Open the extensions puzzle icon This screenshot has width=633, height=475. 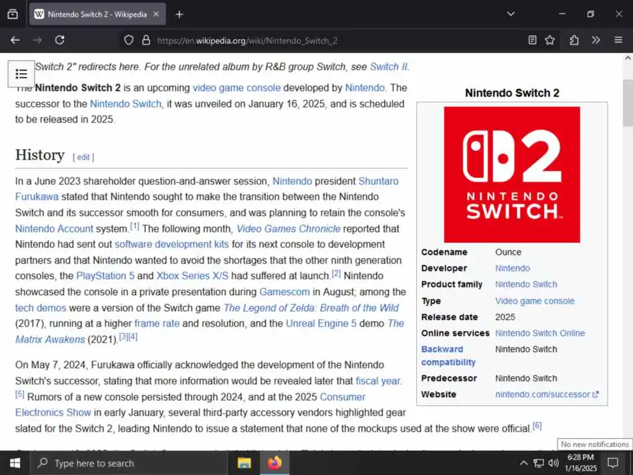pyautogui.click(x=574, y=40)
